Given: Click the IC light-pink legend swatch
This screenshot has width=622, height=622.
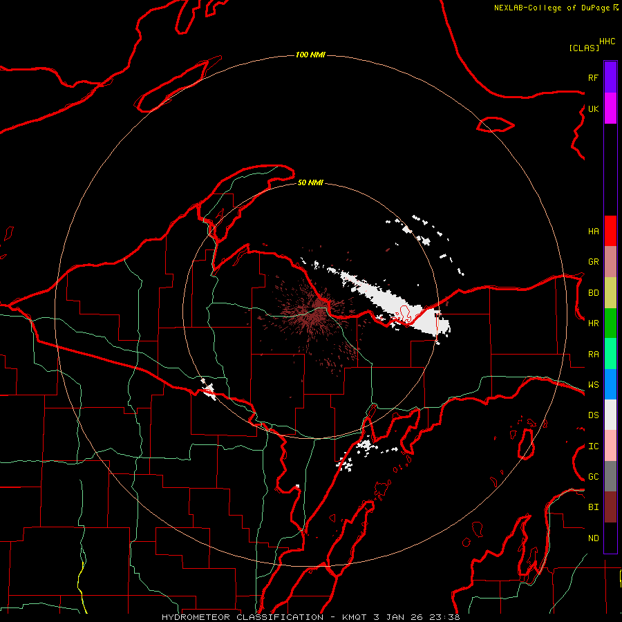Looking at the screenshot, I should coord(610,446).
